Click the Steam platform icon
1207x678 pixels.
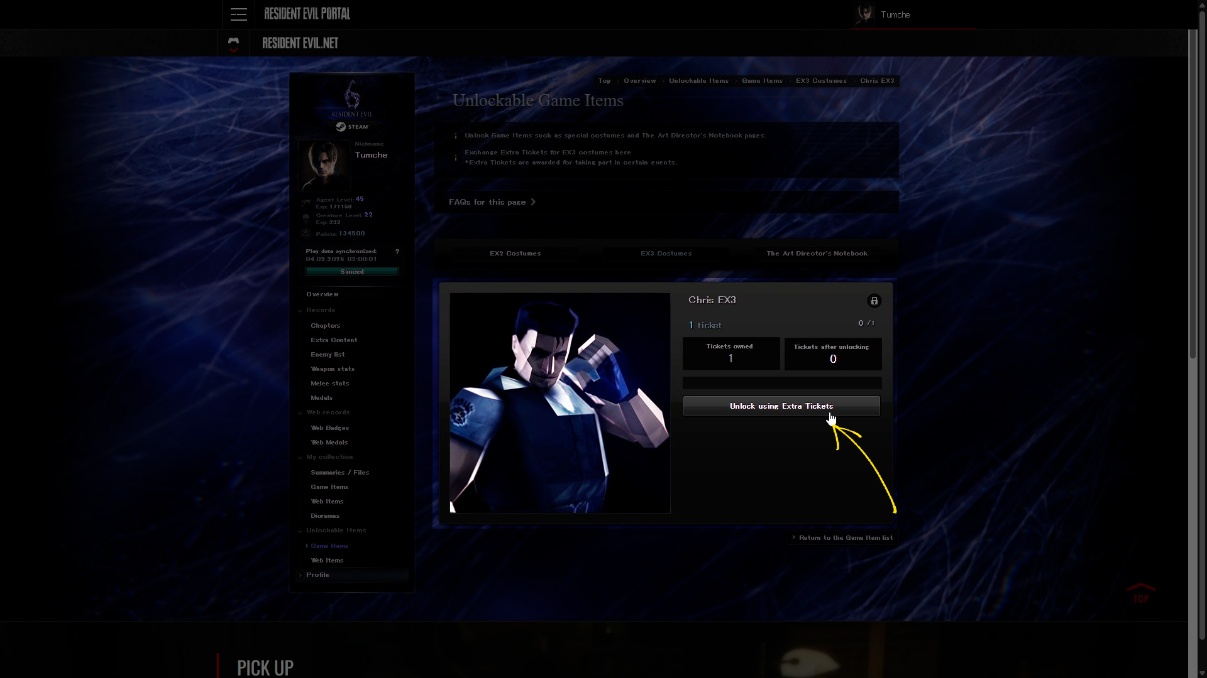352,127
